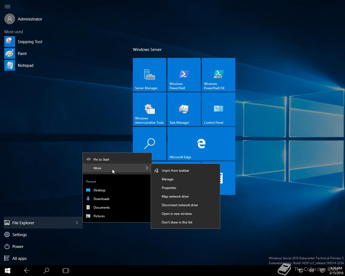Click the Administrator user name
Screen dimensions: 345x276
[x=30, y=19]
